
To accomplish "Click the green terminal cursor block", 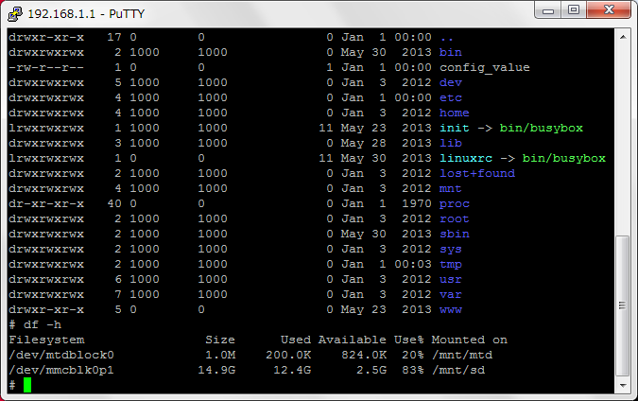I will click(x=27, y=385).
